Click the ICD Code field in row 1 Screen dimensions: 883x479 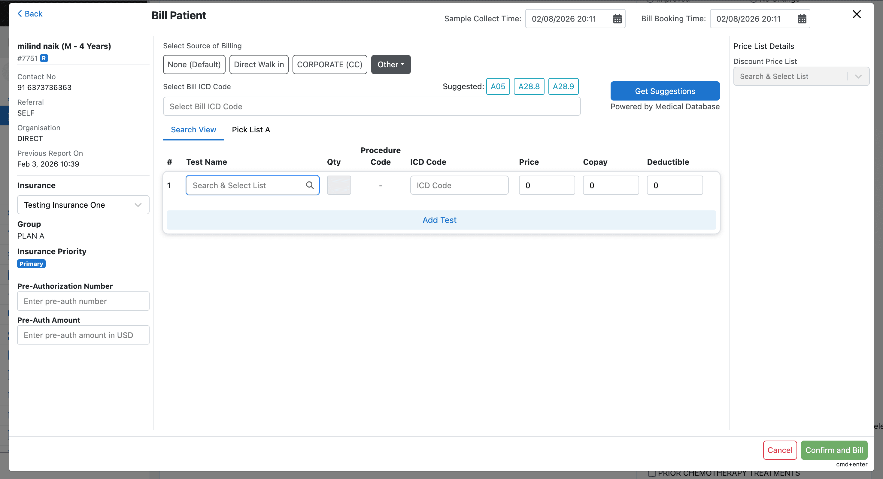459,185
